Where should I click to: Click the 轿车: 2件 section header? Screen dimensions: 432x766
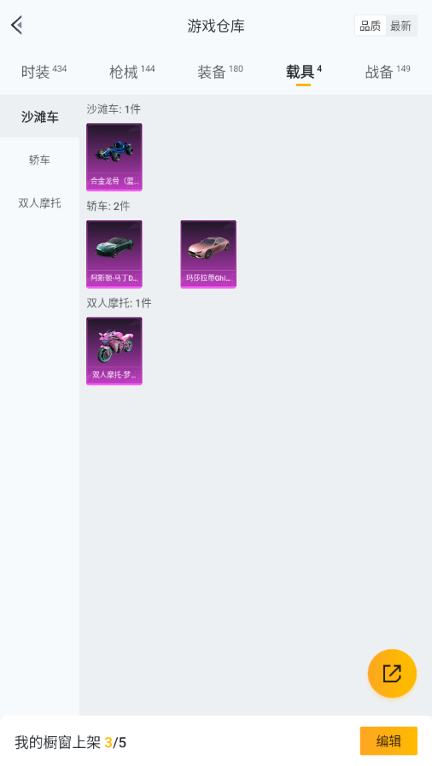[108, 206]
